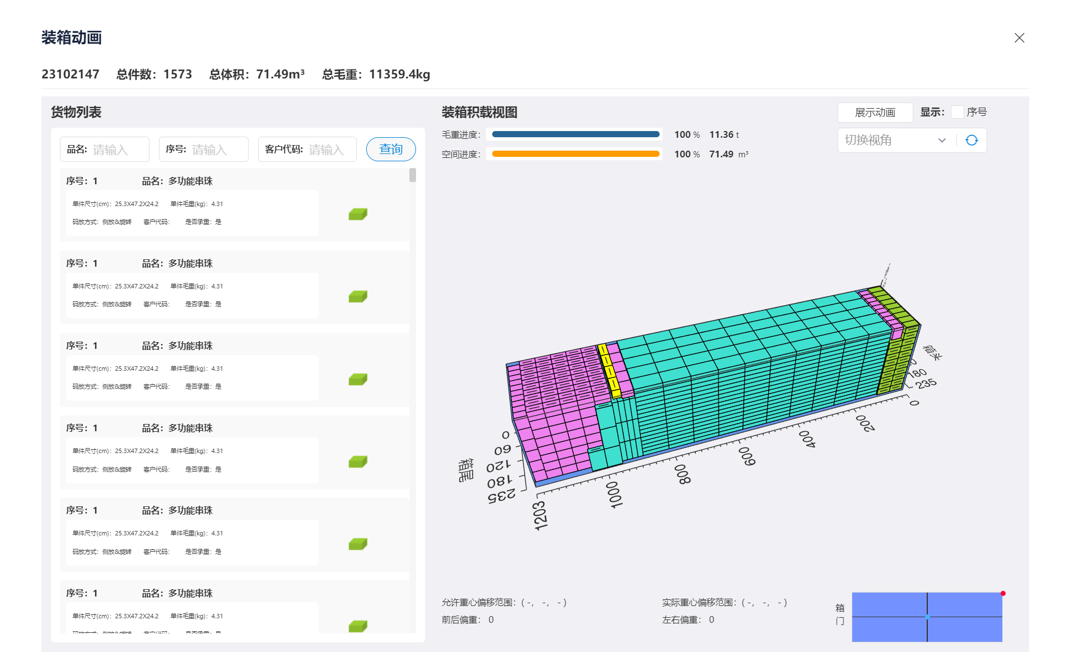Click the 查询 button
The height and width of the screenshot is (662, 1065).
391,149
